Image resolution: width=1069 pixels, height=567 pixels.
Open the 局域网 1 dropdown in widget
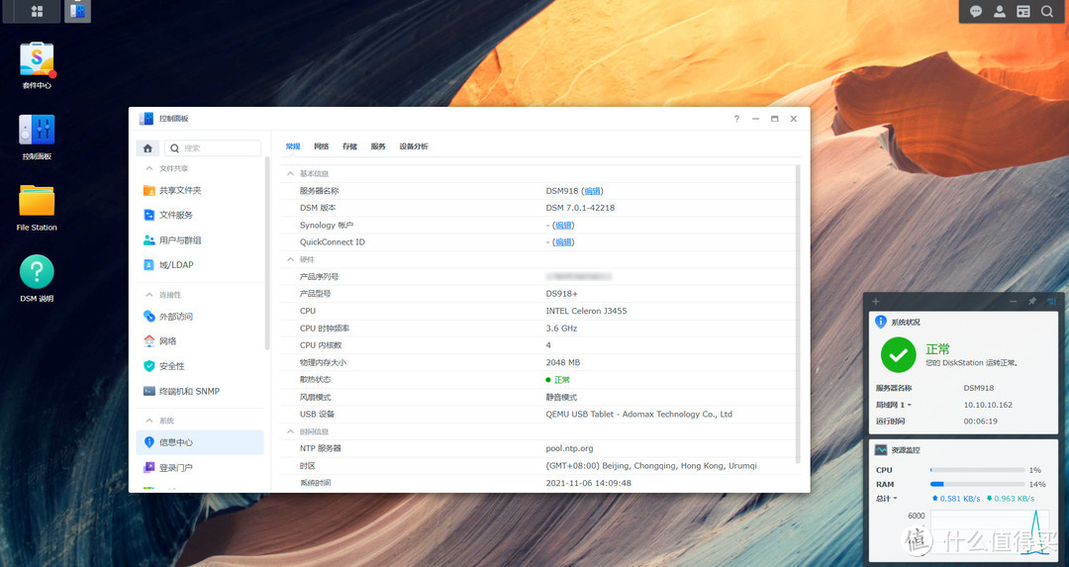894,405
